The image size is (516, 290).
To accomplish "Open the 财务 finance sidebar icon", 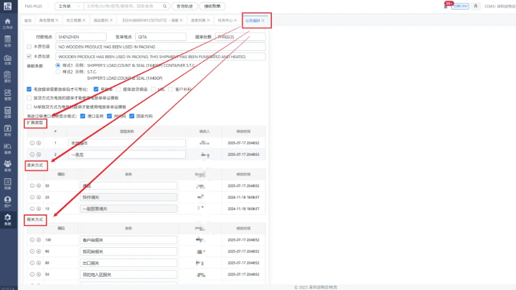I will pos(7,129).
